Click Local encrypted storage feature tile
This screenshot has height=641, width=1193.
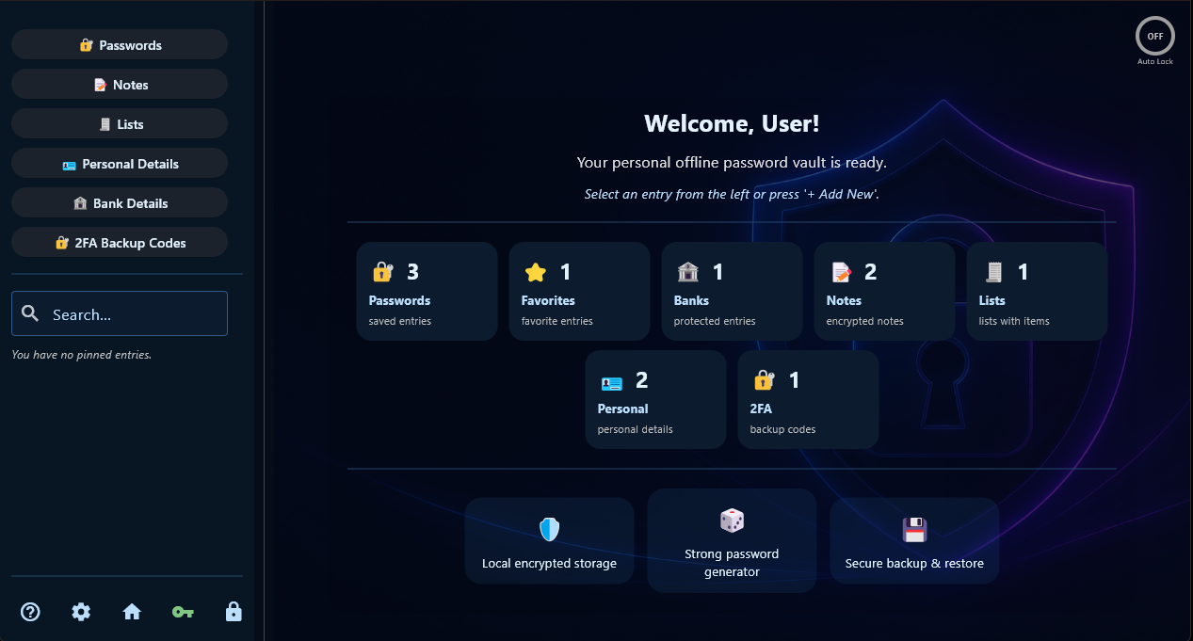tap(549, 540)
